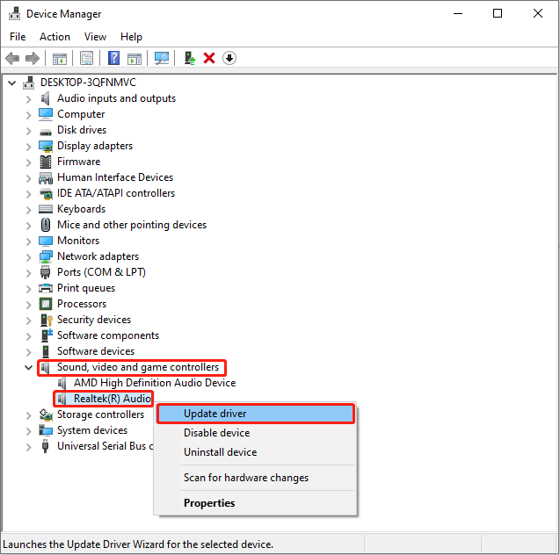Click the Back arrow toolbar icon

pyautogui.click(x=12, y=58)
